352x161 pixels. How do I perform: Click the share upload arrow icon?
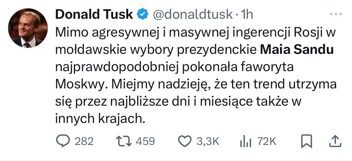click(335, 141)
